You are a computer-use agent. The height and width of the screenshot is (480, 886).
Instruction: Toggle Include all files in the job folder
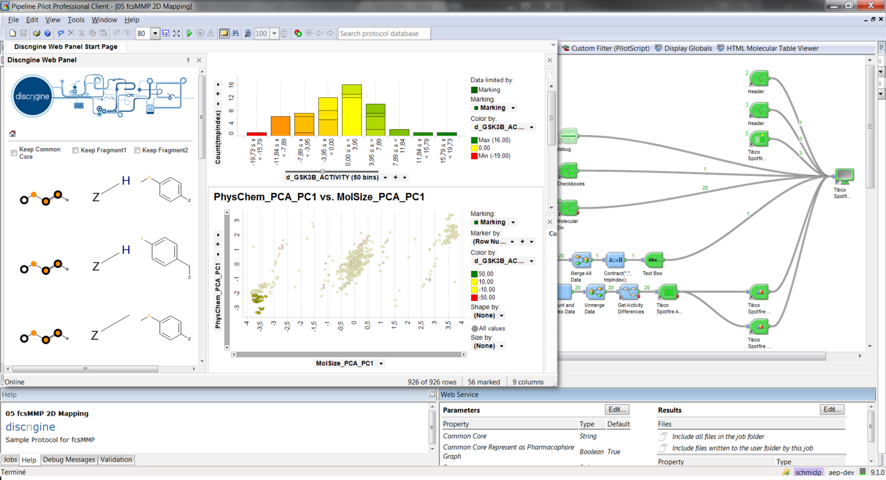click(x=663, y=437)
